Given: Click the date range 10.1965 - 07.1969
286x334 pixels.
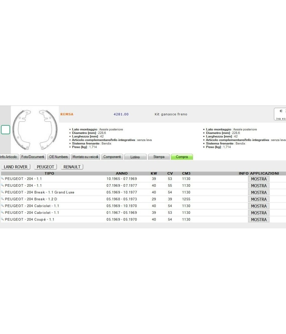Looking at the screenshot, I should (x=122, y=179).
